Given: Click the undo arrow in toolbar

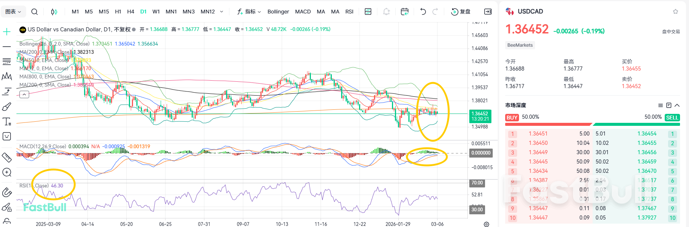Looking at the screenshot, I should click(x=423, y=12).
